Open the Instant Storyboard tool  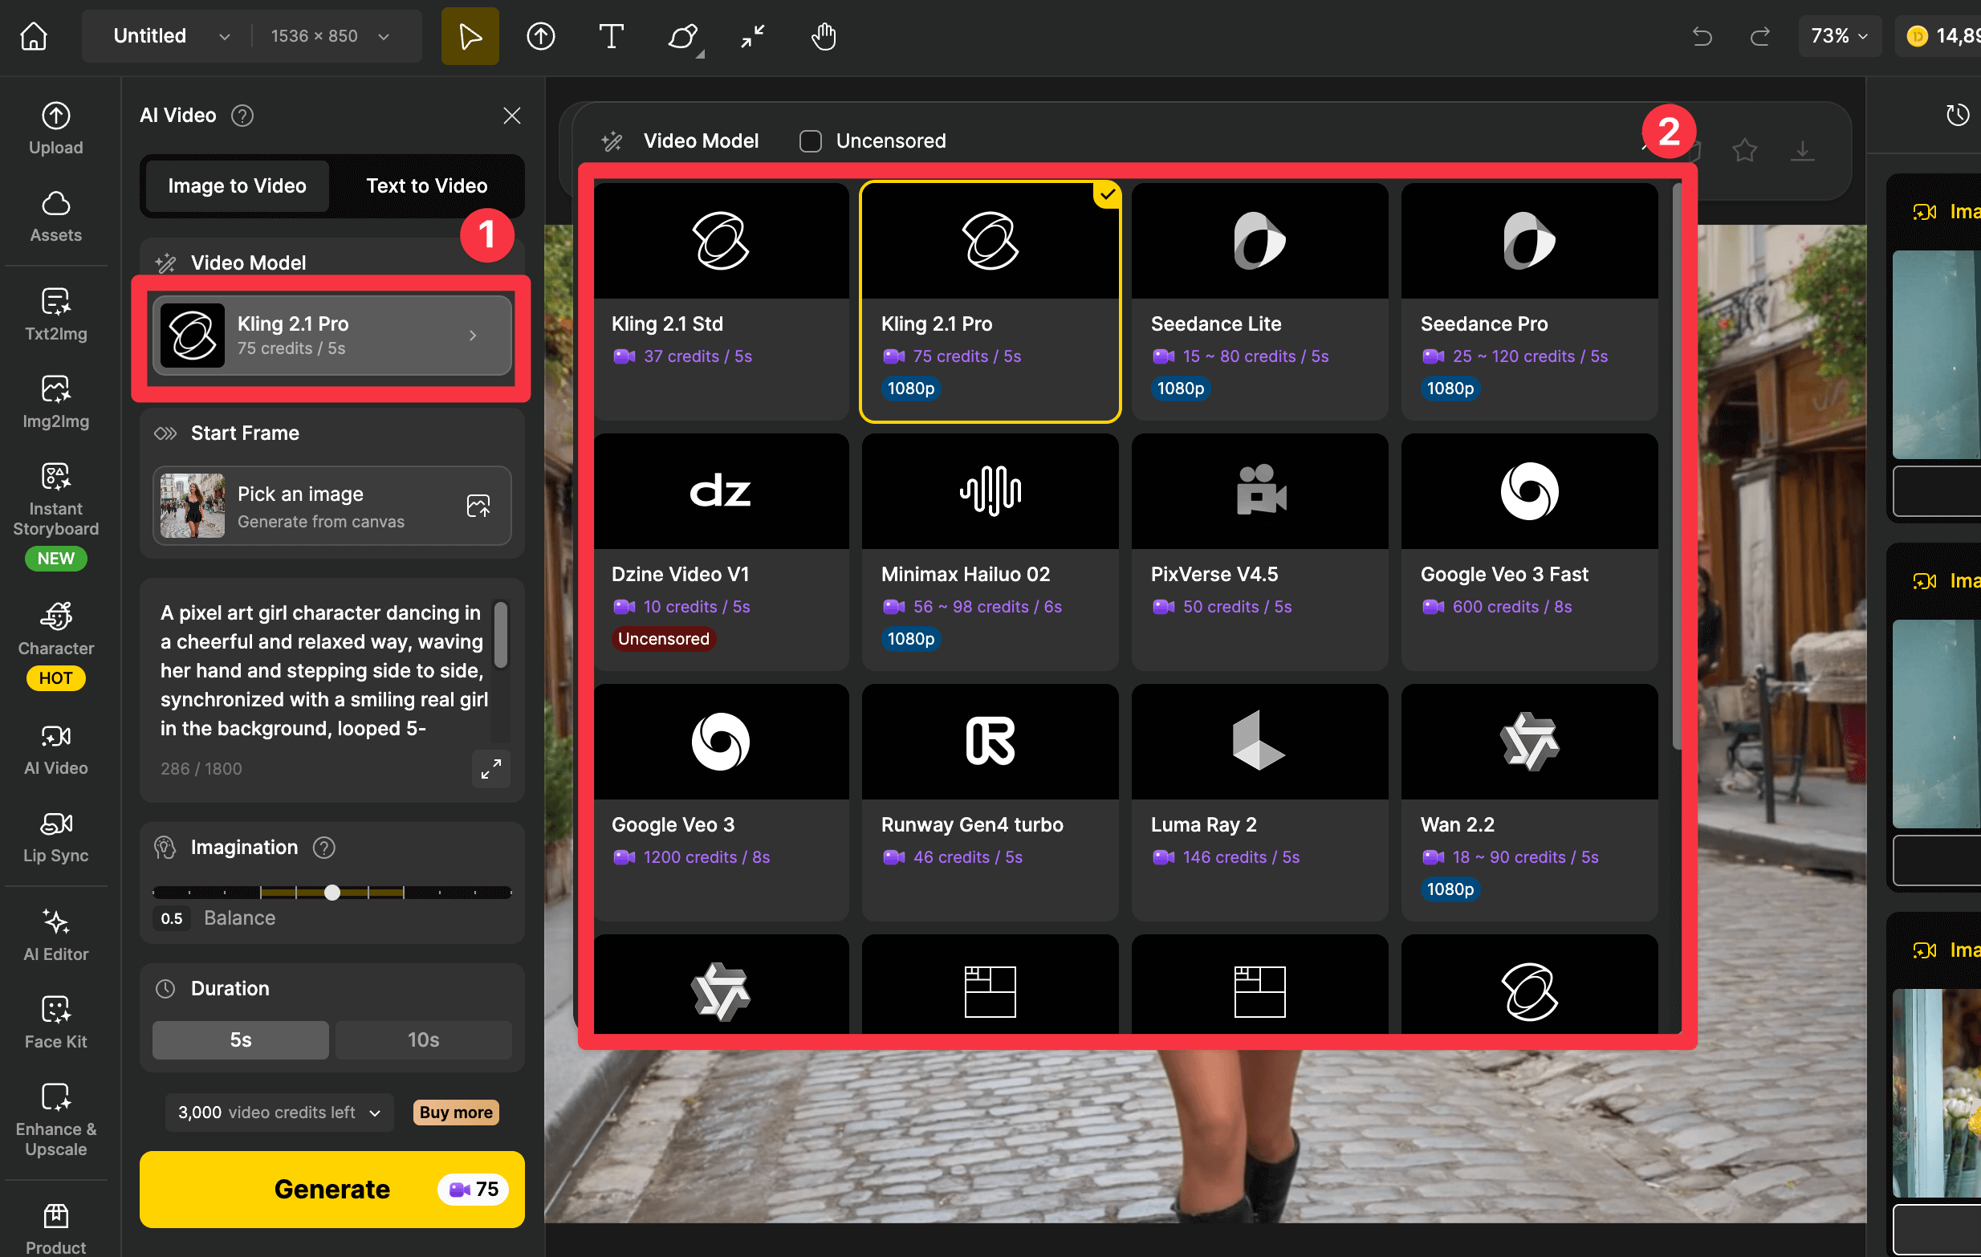56,500
